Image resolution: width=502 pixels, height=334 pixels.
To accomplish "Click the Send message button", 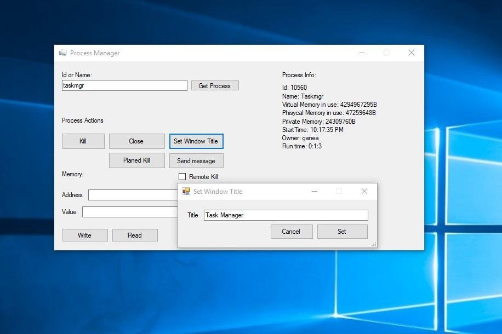I will [196, 160].
